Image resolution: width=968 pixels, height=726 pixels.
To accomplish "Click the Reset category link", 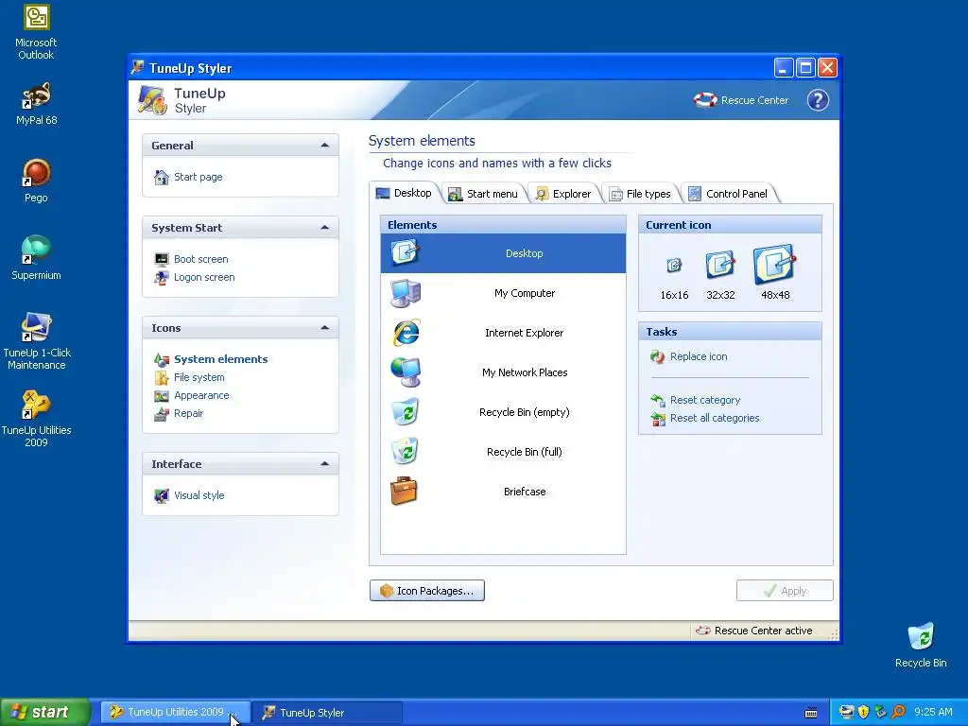I will point(705,400).
